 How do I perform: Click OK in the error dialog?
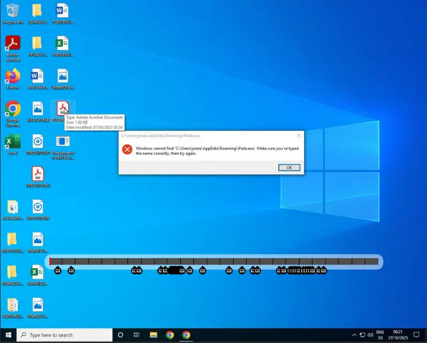[289, 167]
